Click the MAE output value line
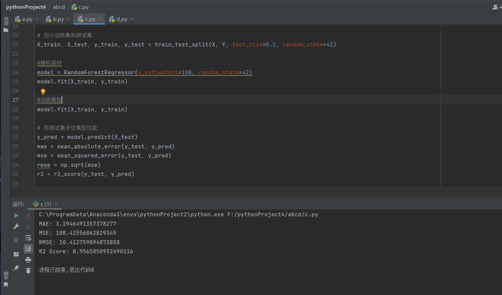This screenshot has width=502, height=295. point(78,224)
